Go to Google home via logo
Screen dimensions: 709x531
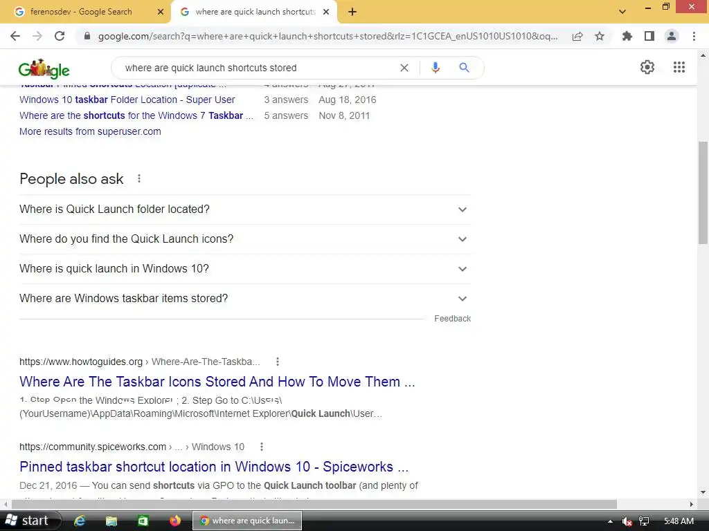tap(44, 68)
